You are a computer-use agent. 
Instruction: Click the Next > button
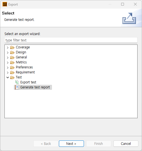pos(71,143)
